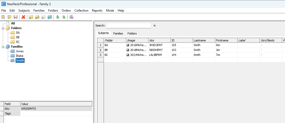285x123 pixels.
Task: Click the blue add family folder icon
Action: [50, 17]
